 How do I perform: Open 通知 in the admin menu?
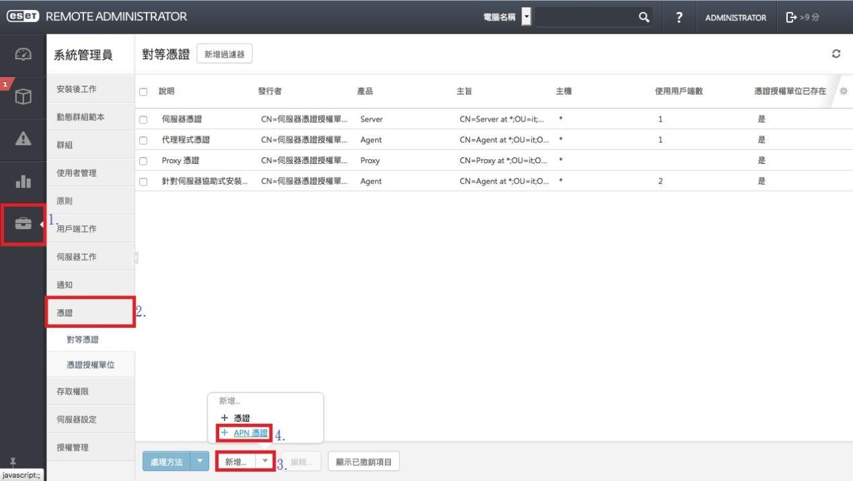[x=90, y=285]
